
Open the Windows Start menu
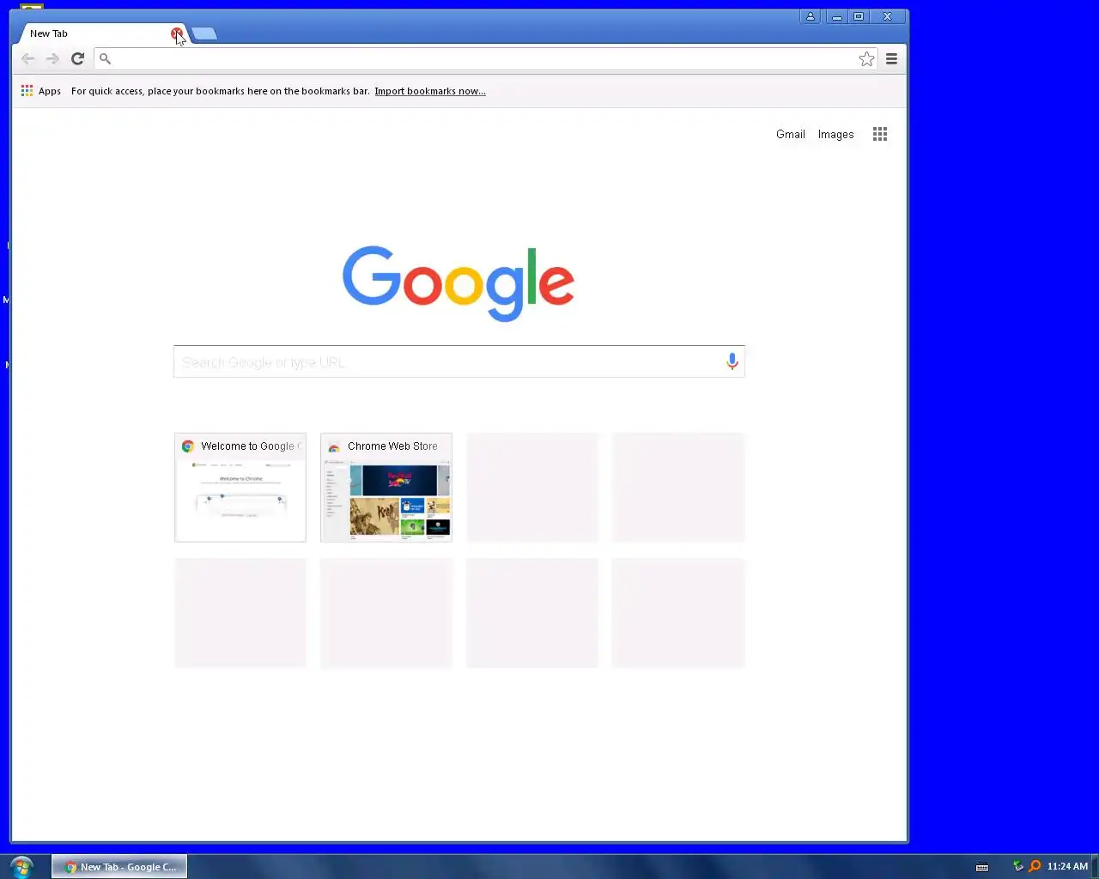click(21, 866)
